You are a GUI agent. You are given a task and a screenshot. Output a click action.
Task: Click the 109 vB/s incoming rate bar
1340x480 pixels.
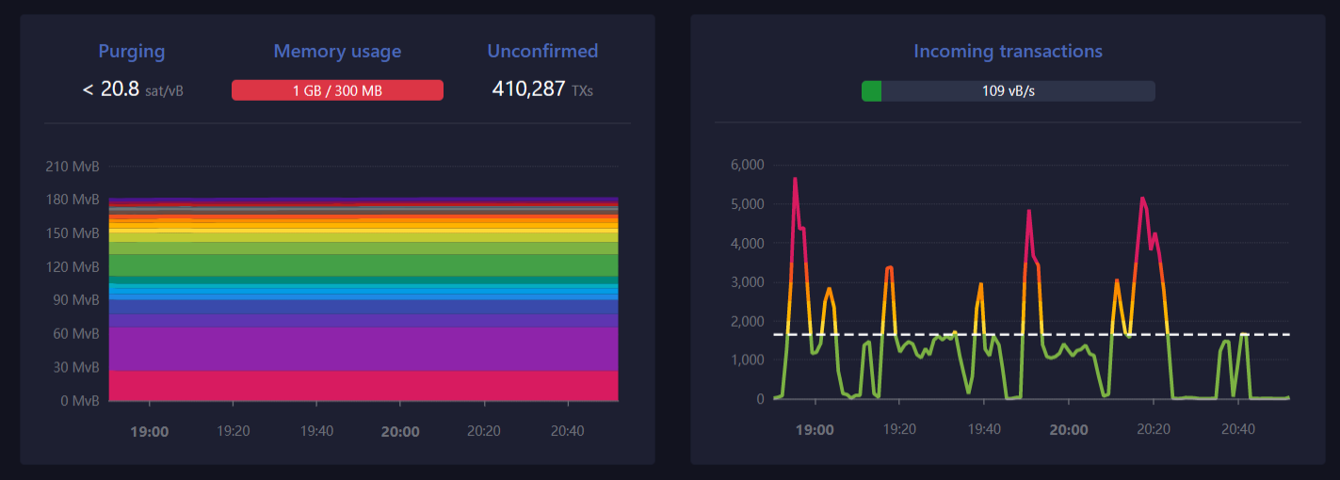[x=1008, y=91]
